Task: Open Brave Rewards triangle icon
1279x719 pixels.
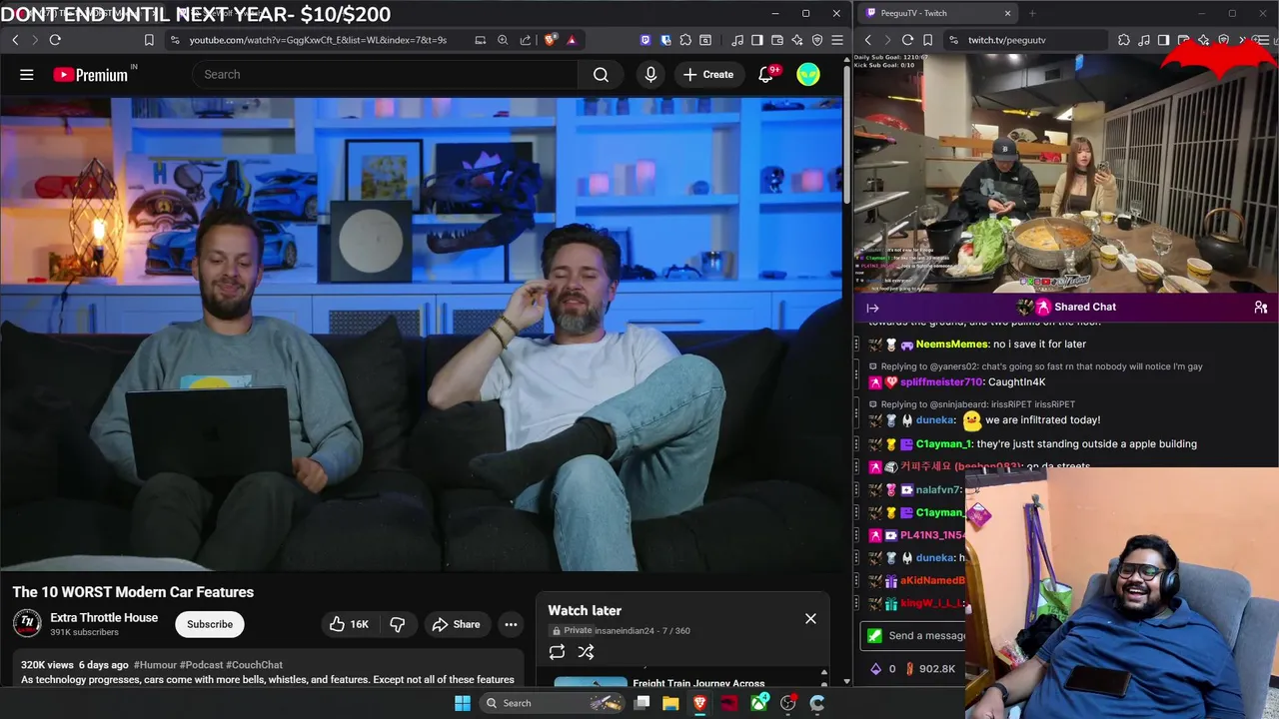Action: point(572,40)
